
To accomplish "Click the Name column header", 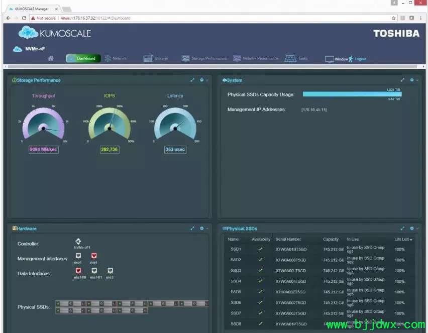I will tap(233, 240).
